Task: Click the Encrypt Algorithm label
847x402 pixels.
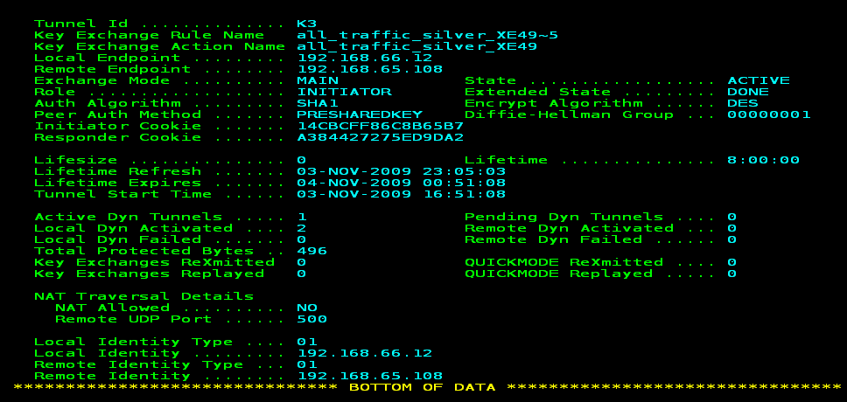Action: (x=554, y=103)
